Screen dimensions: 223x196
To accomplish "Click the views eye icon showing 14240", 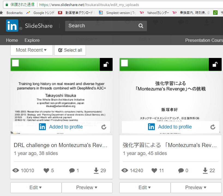I will tap(125, 170).
